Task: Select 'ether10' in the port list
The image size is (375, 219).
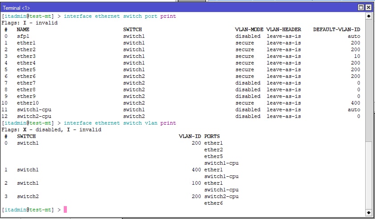Action: 28,103
